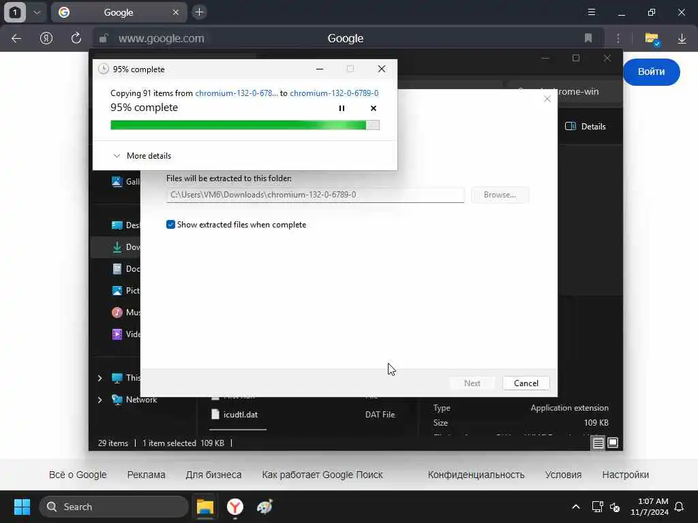Open Paint app from taskbar

264,507
